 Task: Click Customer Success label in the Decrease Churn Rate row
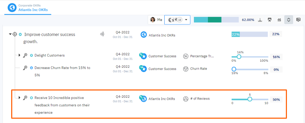[162, 69]
